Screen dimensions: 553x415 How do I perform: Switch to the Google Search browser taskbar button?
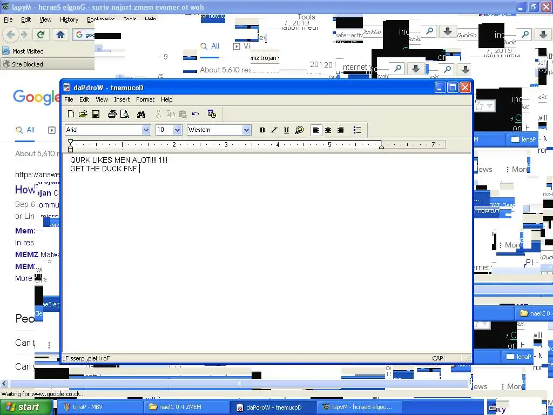tap(360, 407)
